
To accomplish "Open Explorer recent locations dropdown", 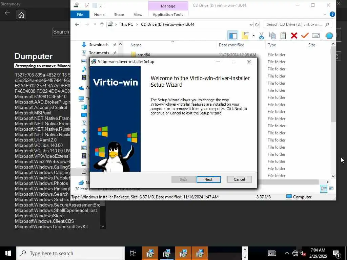I will (x=95, y=24).
